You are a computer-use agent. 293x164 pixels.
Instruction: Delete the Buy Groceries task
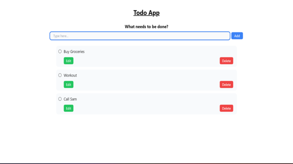[226, 61]
